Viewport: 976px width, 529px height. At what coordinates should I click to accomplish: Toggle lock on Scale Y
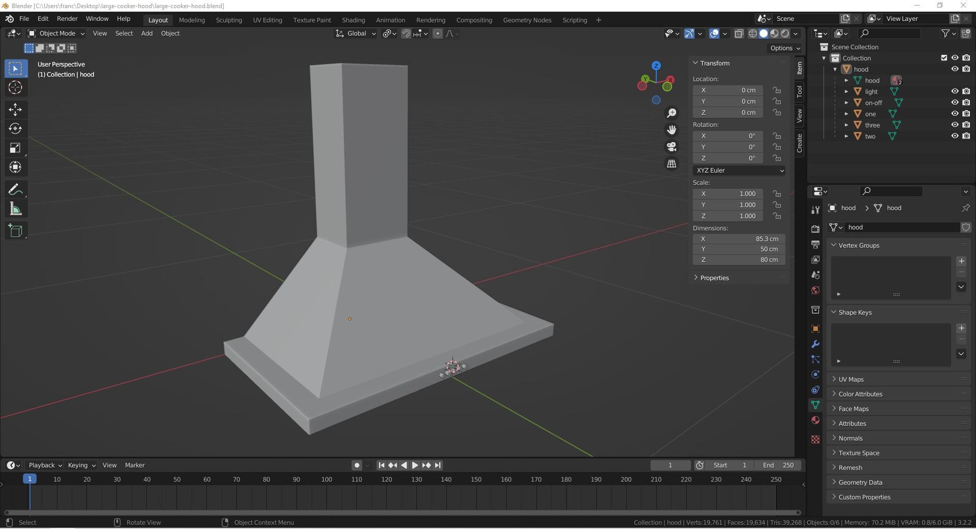coord(777,205)
